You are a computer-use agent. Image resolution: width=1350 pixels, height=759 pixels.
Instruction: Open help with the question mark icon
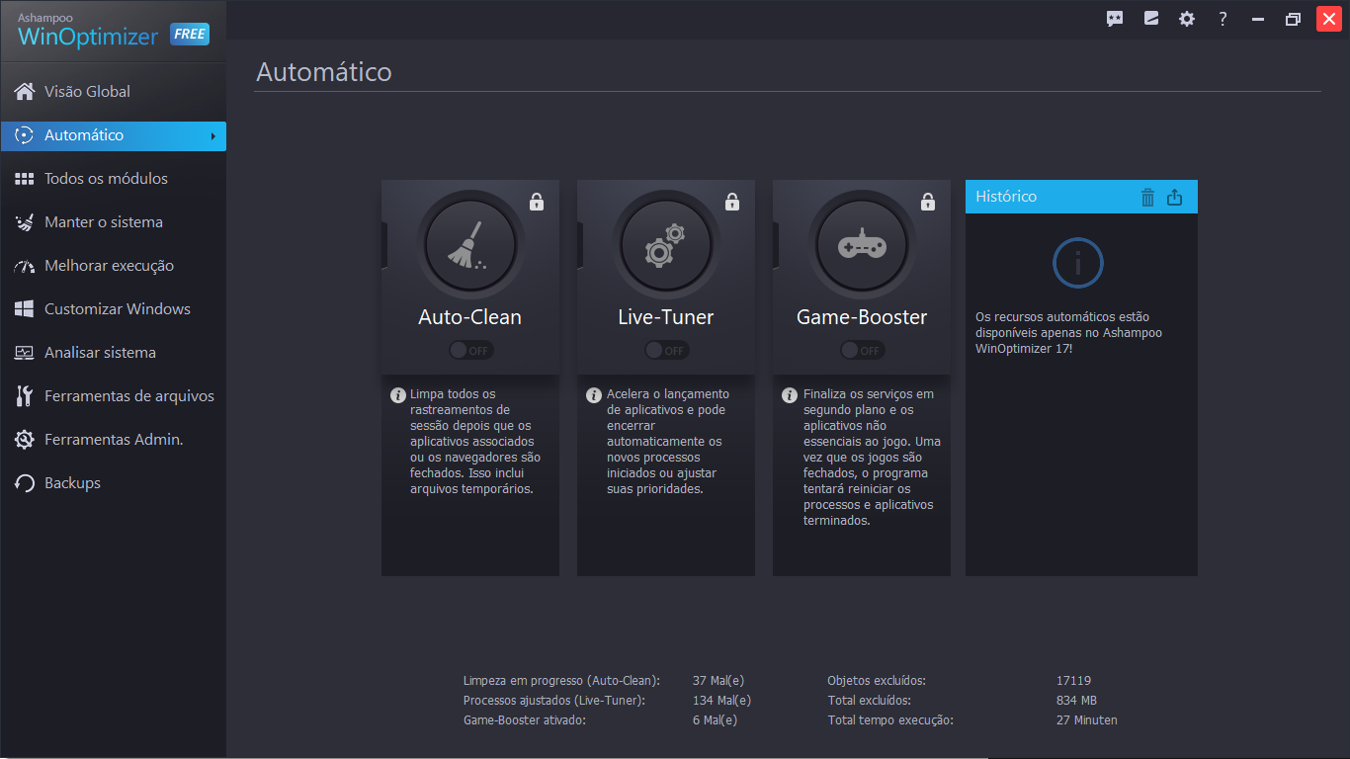coord(1223,19)
